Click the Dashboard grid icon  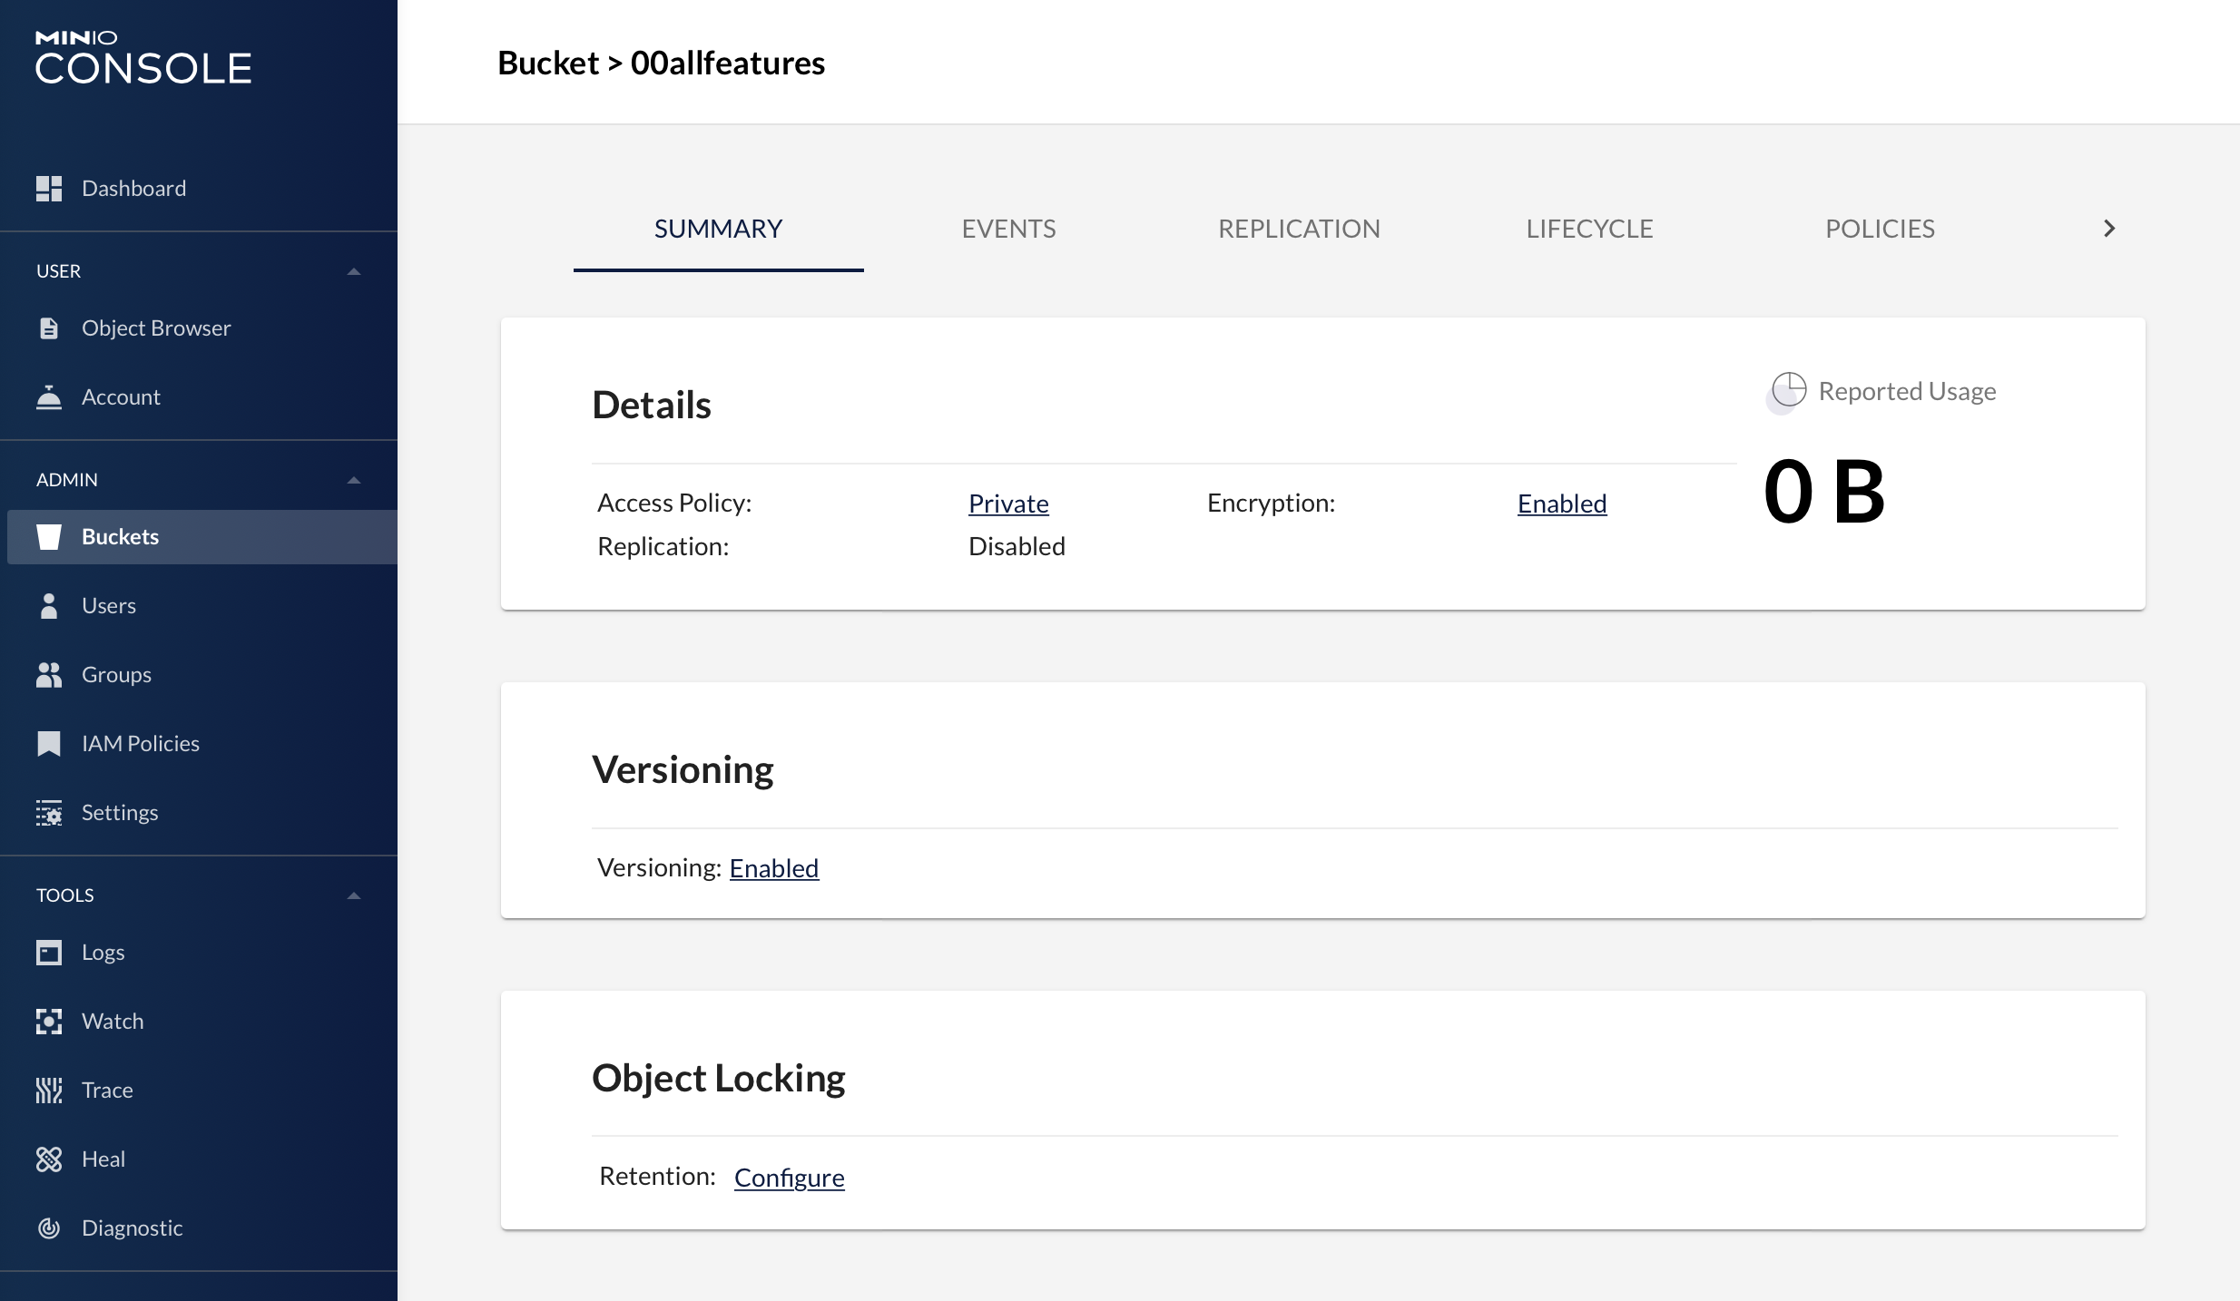[x=49, y=189]
